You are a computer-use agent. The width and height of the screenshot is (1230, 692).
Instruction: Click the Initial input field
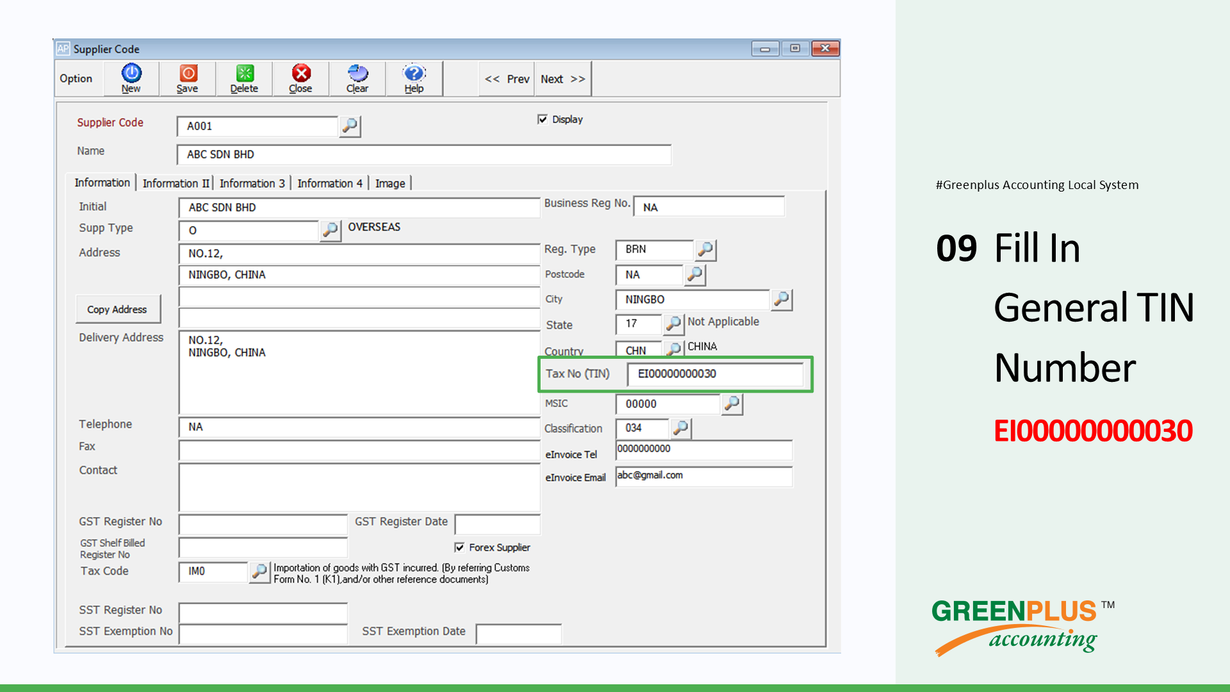[359, 208]
